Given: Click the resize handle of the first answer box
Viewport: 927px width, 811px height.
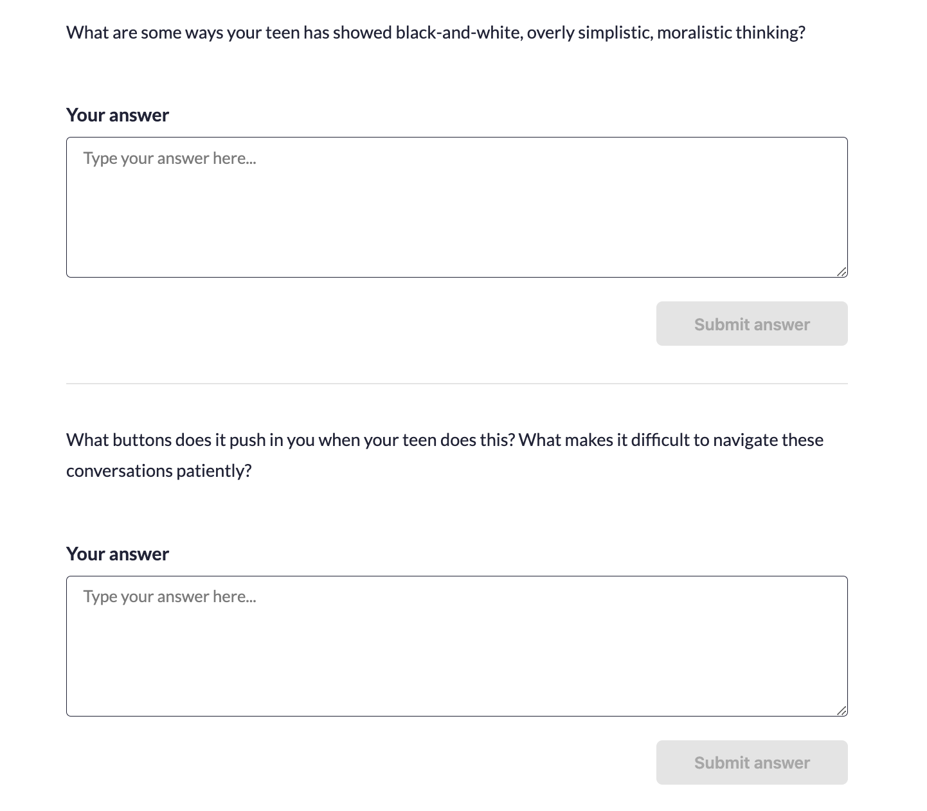Looking at the screenshot, I should pos(842,272).
